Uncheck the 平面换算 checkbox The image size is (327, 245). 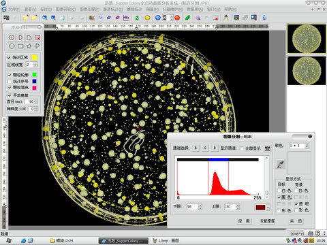tap(10, 95)
